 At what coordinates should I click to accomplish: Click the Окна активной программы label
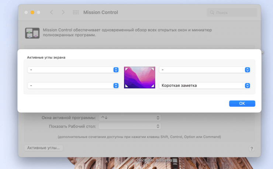click(69, 118)
